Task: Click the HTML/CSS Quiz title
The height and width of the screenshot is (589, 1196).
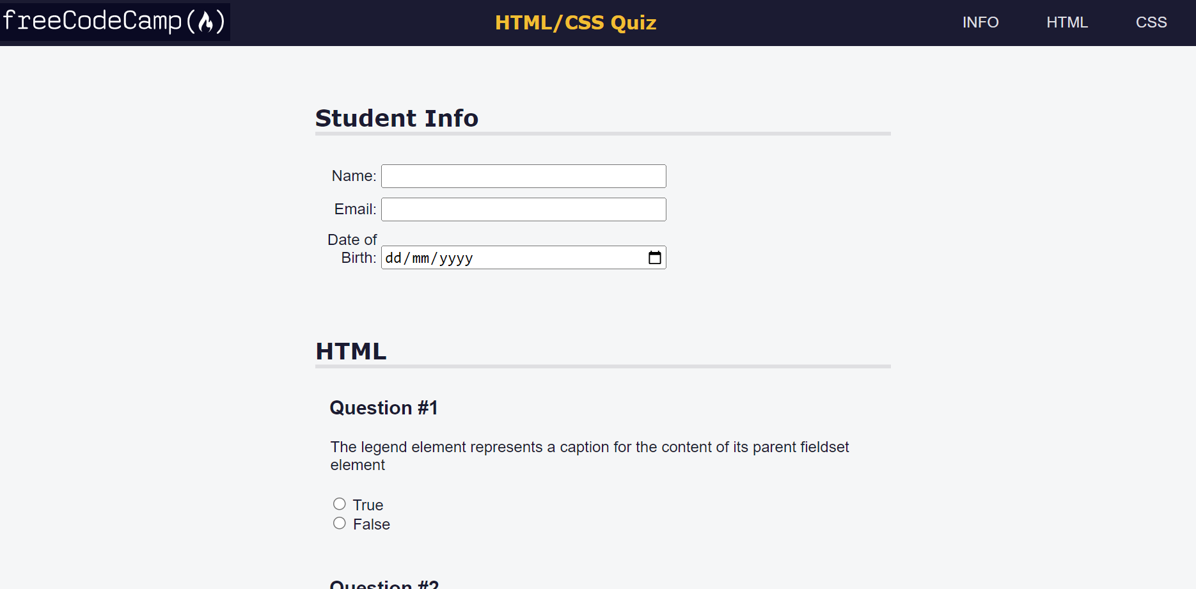Action: point(576,22)
